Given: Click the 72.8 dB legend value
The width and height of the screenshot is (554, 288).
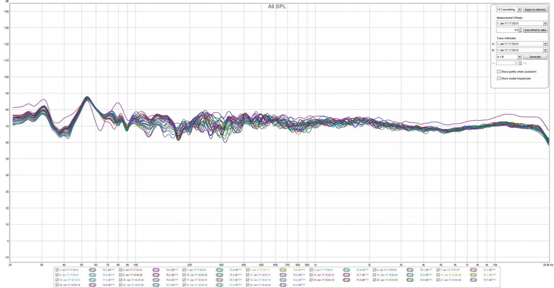Looking at the screenshot, I should click(107, 285).
